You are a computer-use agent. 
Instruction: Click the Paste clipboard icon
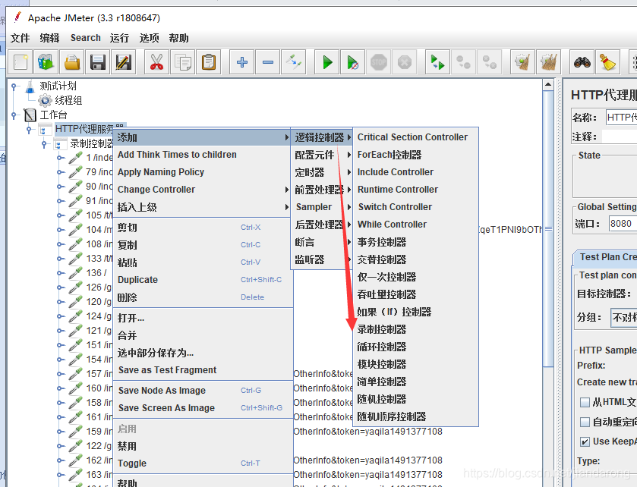[208, 62]
